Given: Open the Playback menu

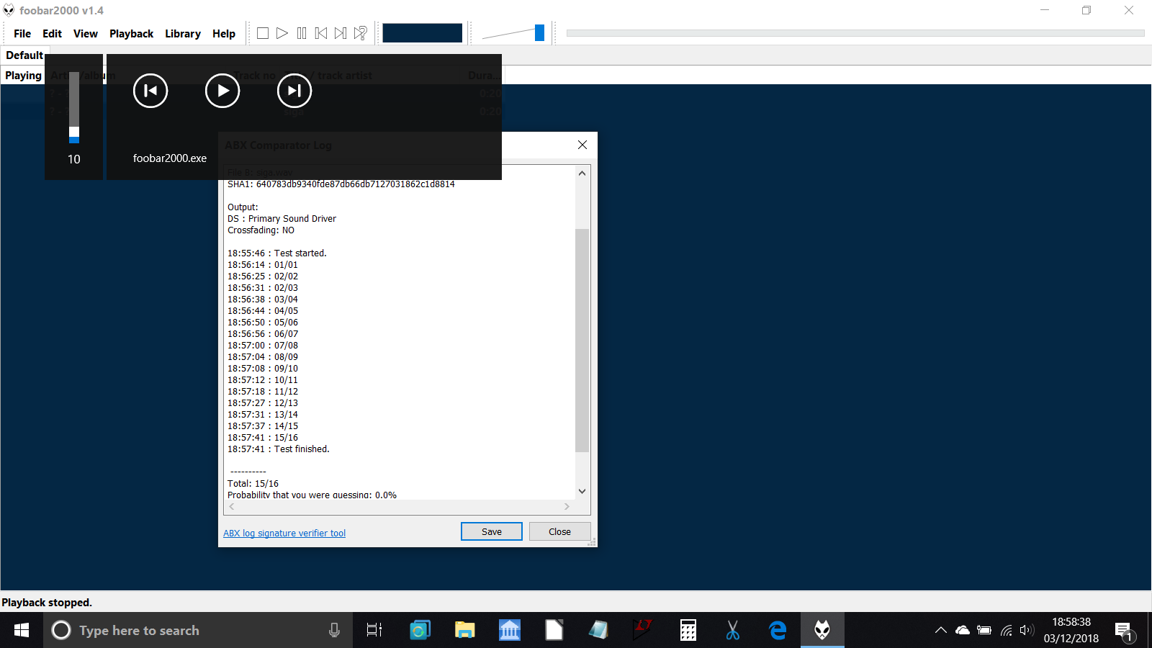Looking at the screenshot, I should pos(131,34).
